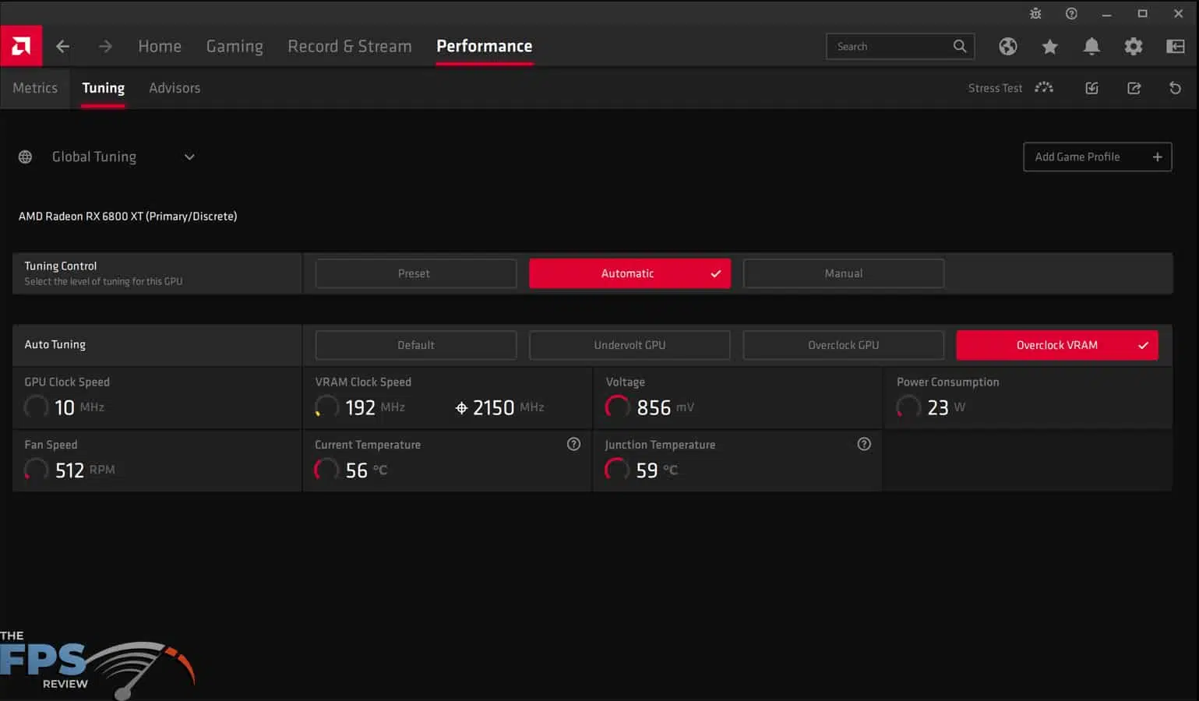This screenshot has height=701, width=1199.
Task: Select the Preset tuning control option
Action: (415, 273)
